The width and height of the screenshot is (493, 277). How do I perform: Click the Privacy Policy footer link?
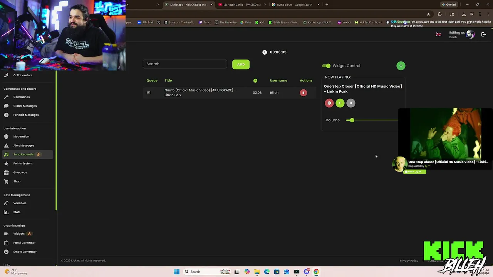pos(409,261)
